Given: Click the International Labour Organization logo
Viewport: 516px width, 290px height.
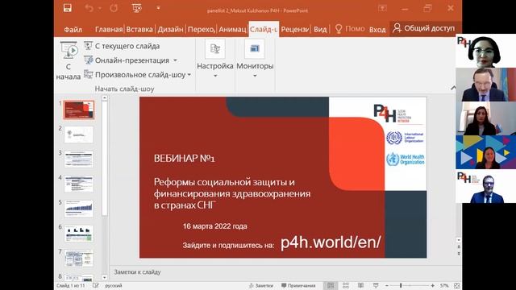Looking at the screenshot, I should [405, 138].
